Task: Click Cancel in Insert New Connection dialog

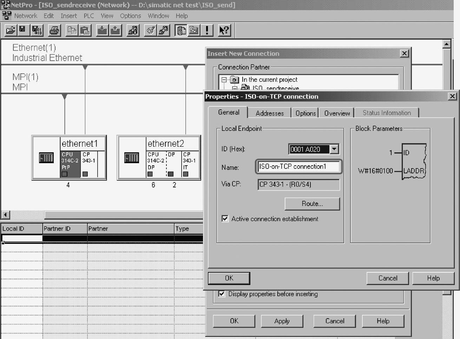Action: coord(335,321)
